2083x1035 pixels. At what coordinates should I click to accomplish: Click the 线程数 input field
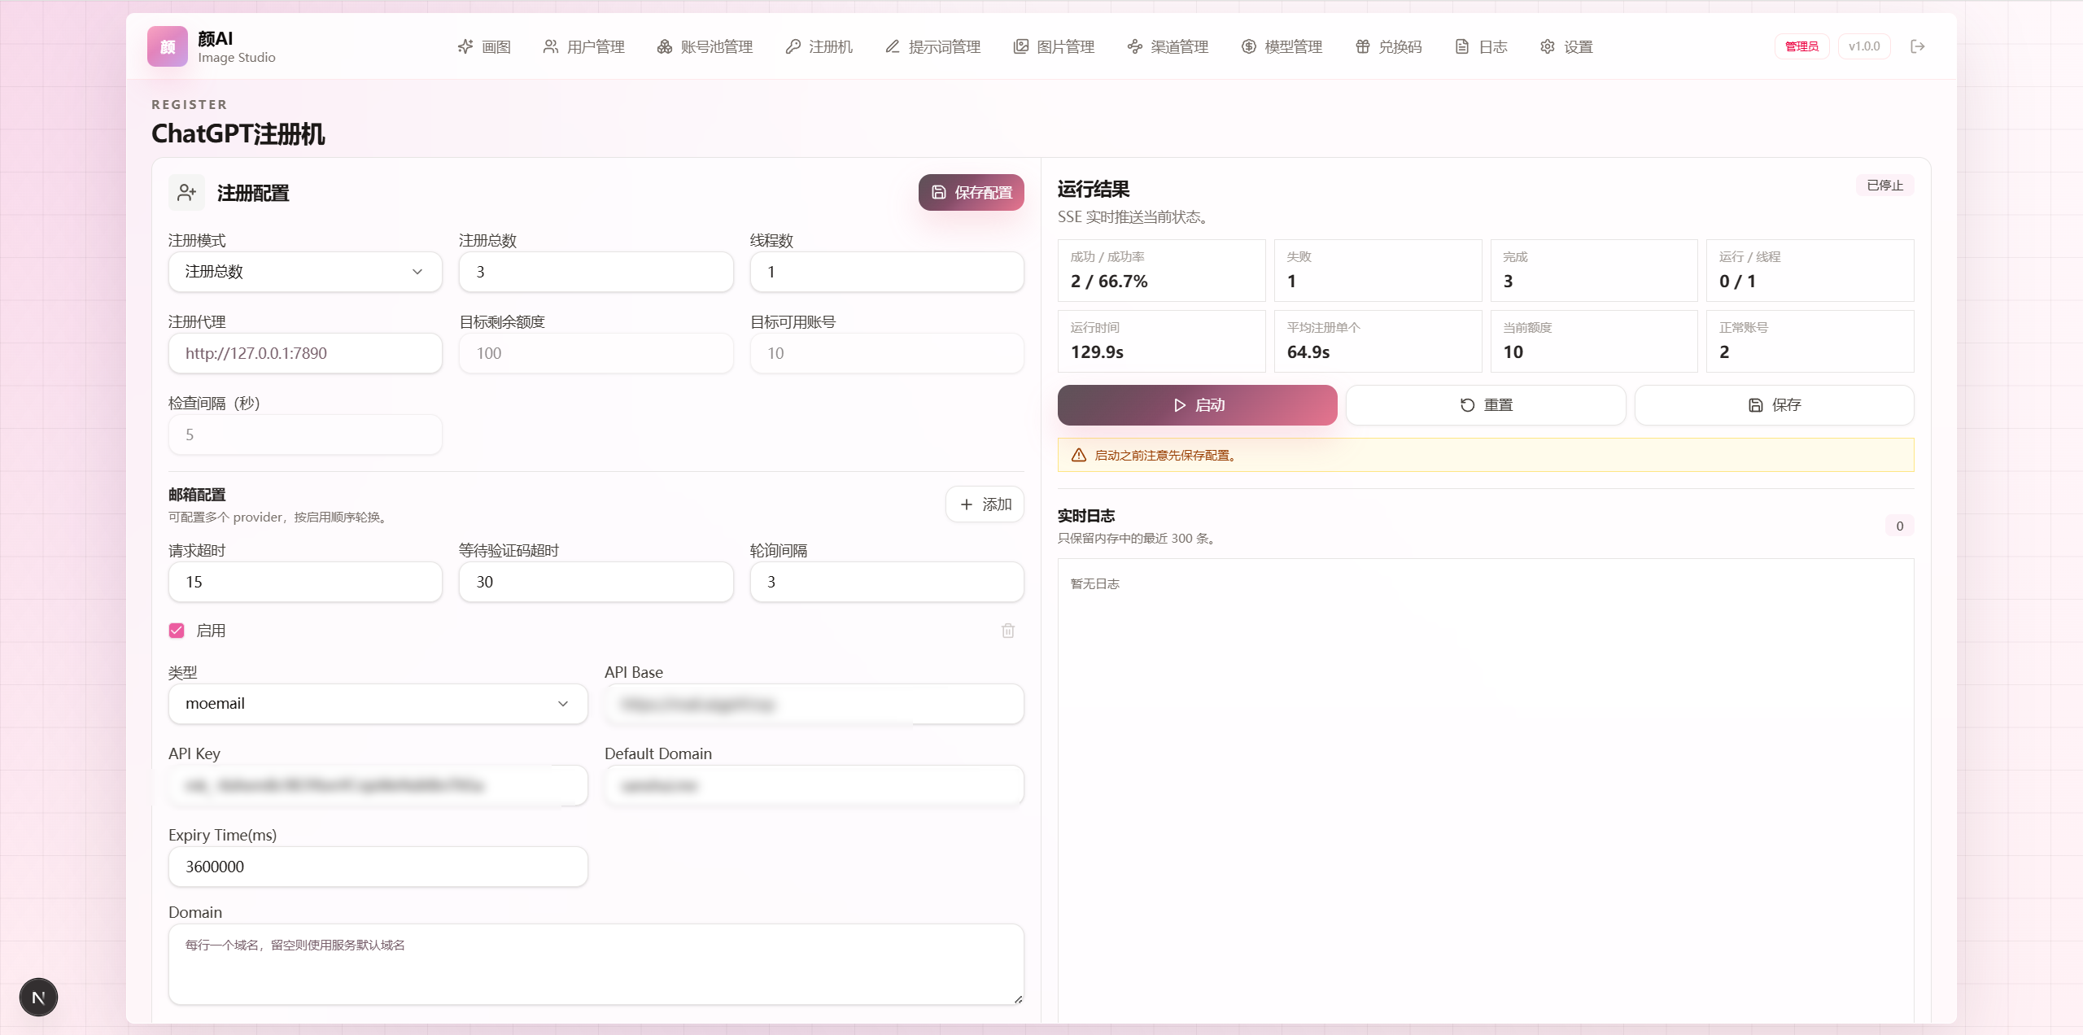(x=887, y=272)
